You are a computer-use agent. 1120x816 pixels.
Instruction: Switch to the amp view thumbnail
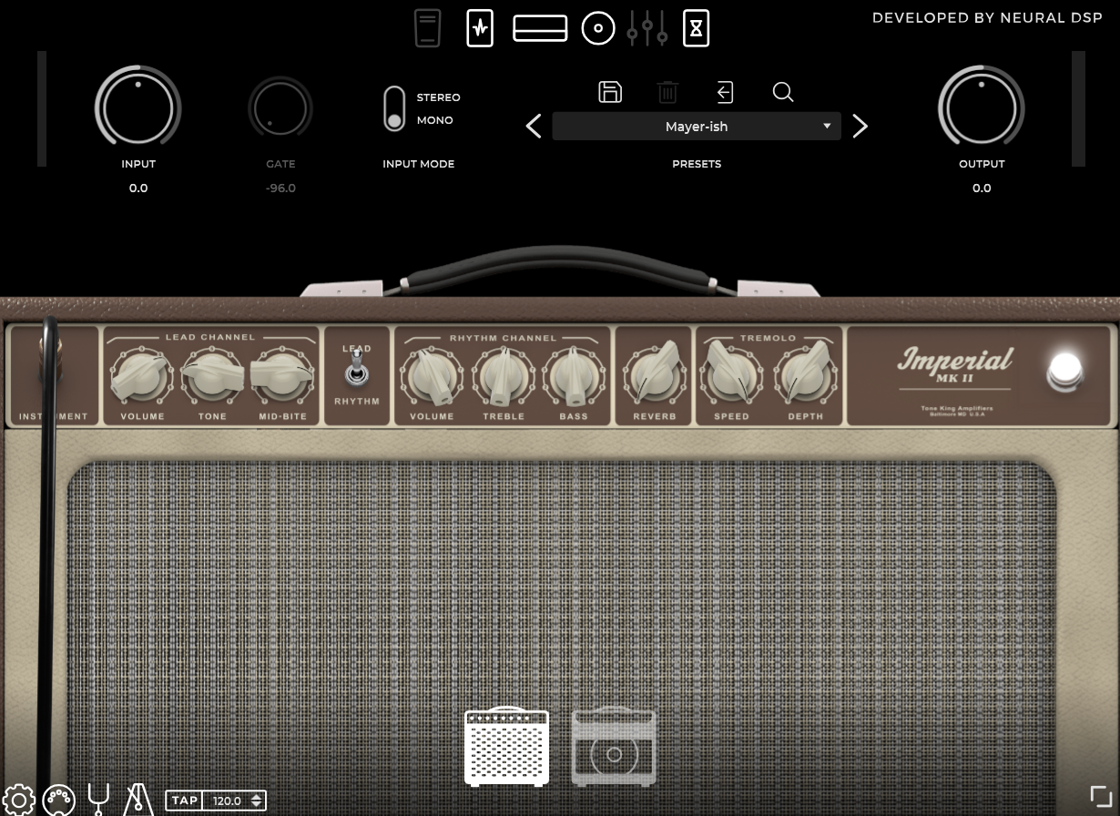(506, 746)
